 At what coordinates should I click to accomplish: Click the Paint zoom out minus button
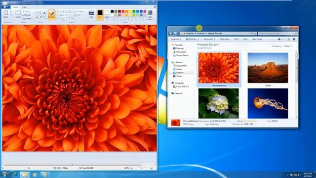tap(131, 168)
